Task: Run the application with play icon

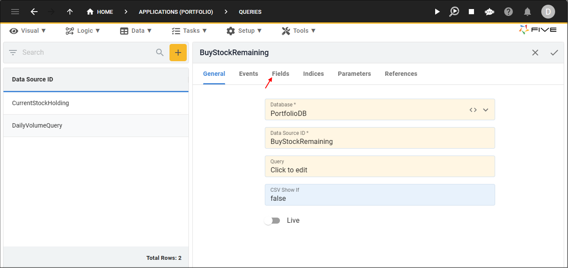Action: pos(437,12)
